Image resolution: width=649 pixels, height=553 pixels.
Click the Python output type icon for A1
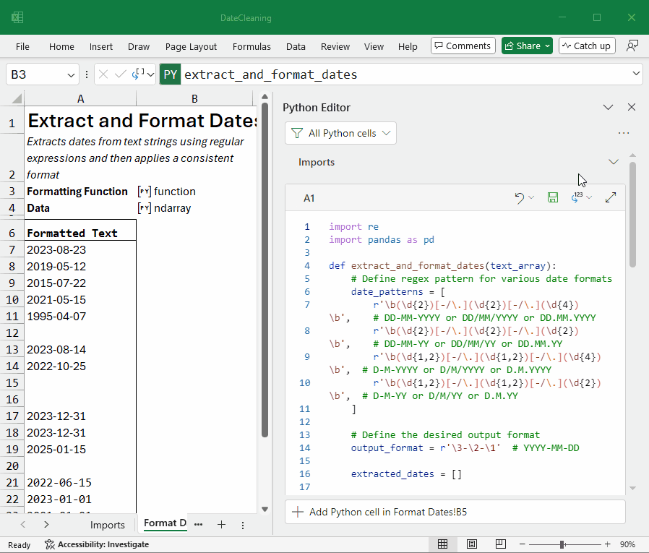577,197
